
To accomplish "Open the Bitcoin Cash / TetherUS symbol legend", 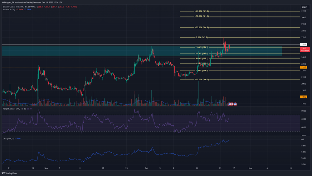I will (19, 7).
